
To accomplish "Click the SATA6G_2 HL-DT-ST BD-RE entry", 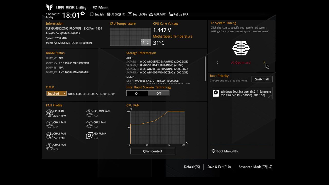I will [x=155, y=65].
